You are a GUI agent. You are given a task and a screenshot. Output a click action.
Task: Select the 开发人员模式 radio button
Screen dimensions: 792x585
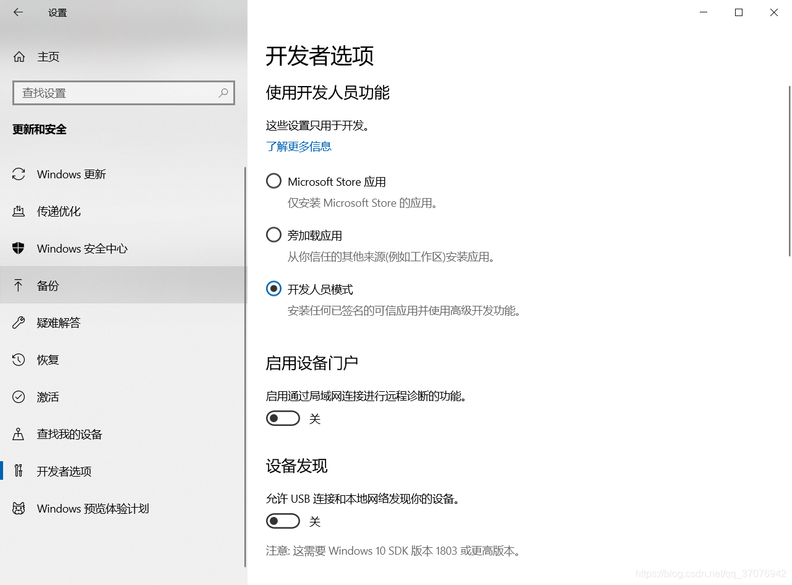click(x=273, y=289)
